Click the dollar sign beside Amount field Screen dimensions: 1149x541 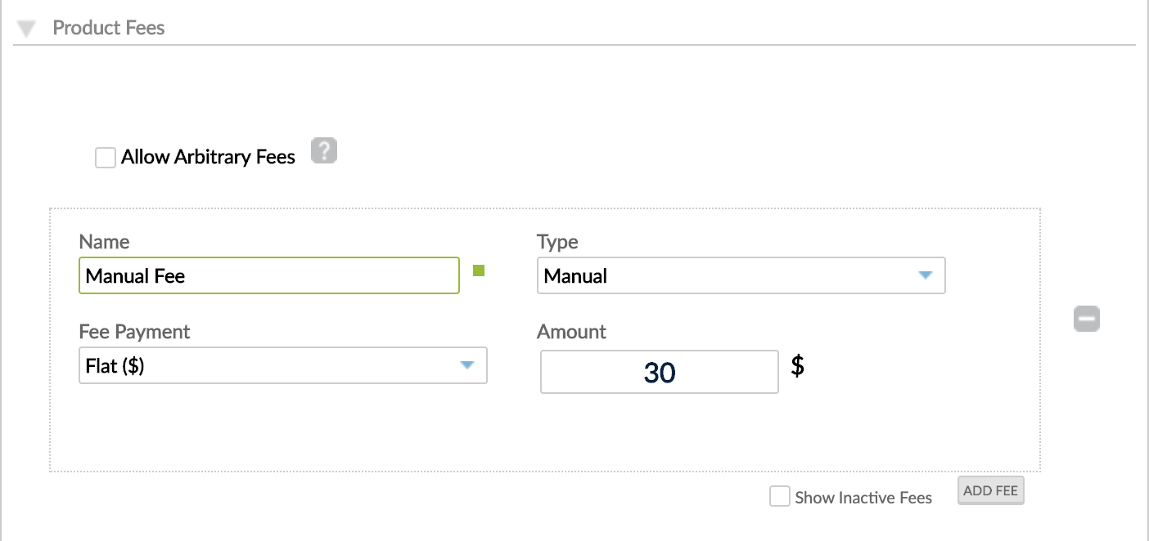[798, 367]
